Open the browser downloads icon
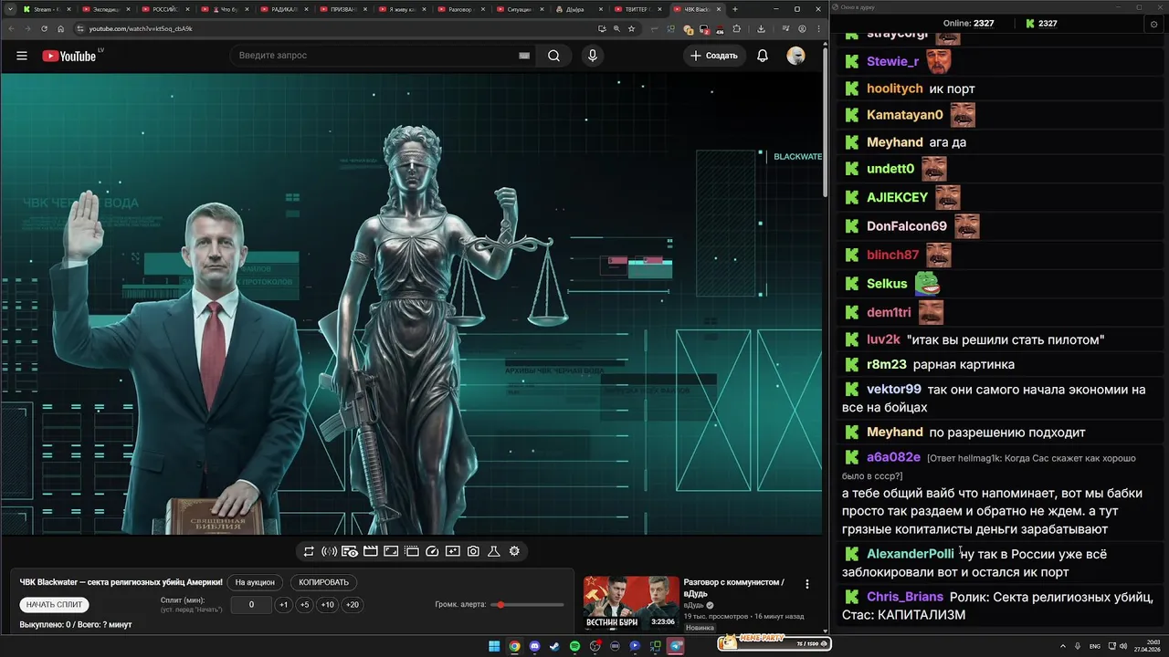 point(761,28)
